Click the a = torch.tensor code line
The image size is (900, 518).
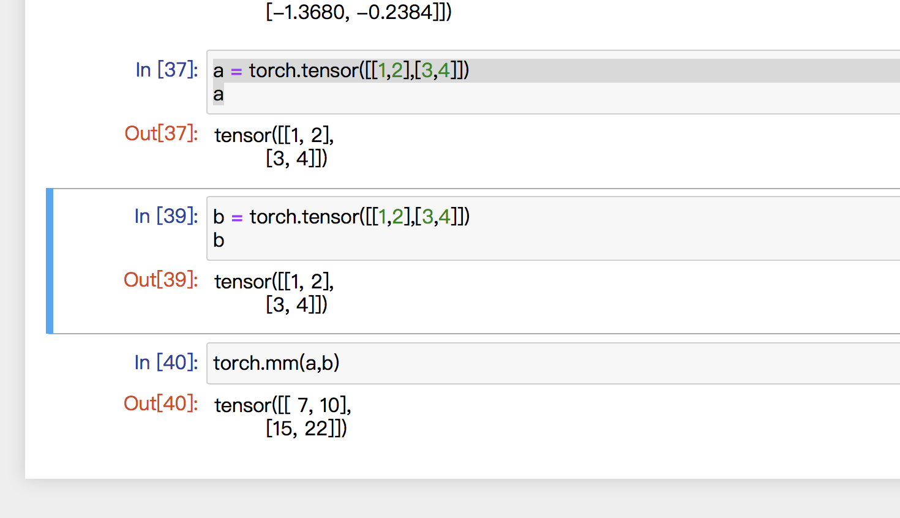click(340, 71)
